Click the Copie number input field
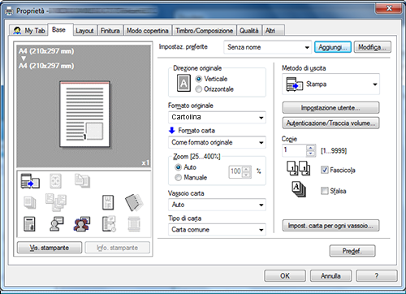The height and width of the screenshot is (294, 406). click(x=295, y=150)
